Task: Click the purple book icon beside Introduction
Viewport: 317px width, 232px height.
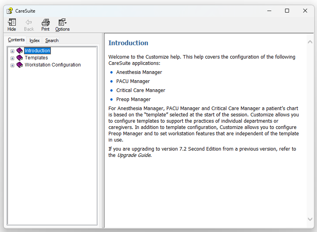Action: coord(20,50)
